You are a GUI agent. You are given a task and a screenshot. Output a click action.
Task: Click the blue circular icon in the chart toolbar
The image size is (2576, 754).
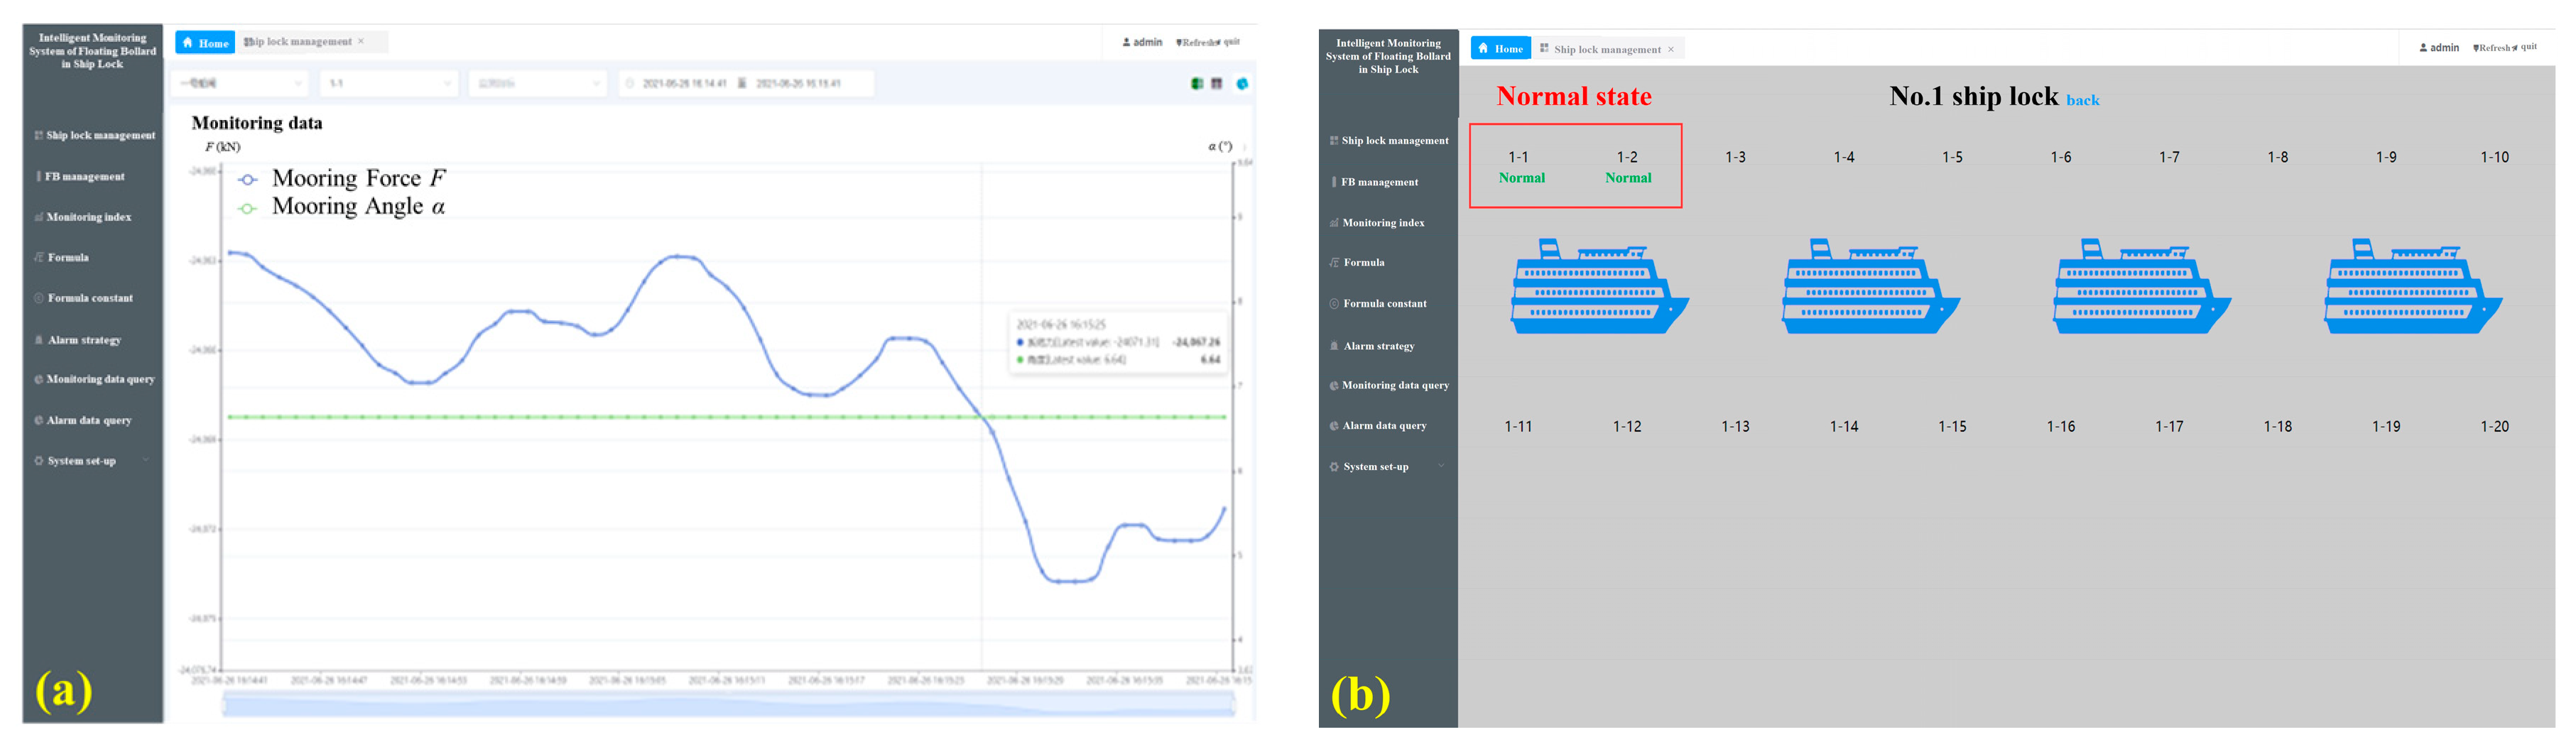[1242, 84]
